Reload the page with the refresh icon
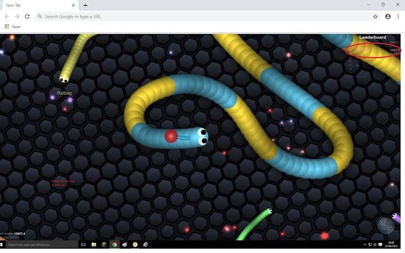The width and height of the screenshot is (405, 253). tap(27, 16)
